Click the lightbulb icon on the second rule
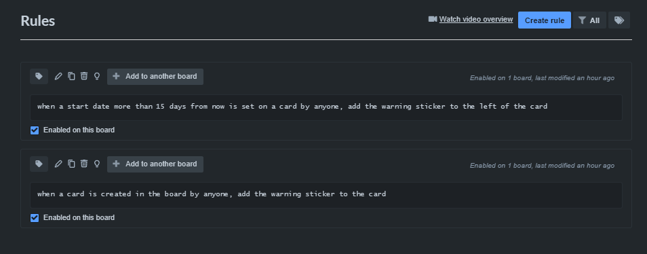This screenshot has width=647, height=254. pyautogui.click(x=97, y=164)
